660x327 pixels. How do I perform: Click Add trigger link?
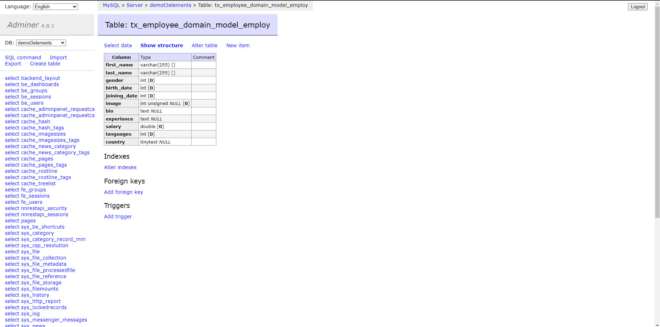[x=118, y=217]
